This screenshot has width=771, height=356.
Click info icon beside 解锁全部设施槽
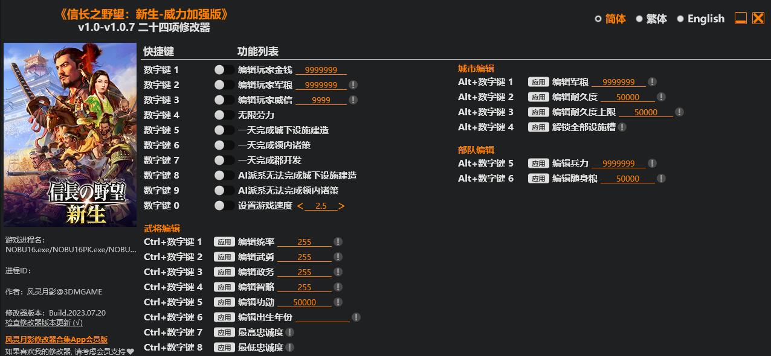click(x=622, y=127)
